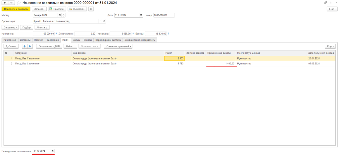
Task: Open the organization record via open-form icon
Action: coord(104,21)
